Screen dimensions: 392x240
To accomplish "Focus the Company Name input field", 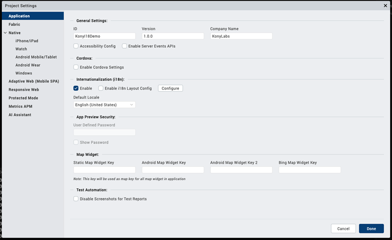I will [x=241, y=36].
